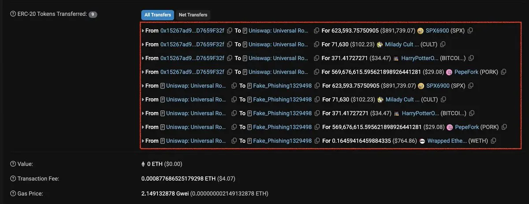Screen dimensions: 529x204
Task: Open the Fake_Phishing1329498 link in the PORK row
Action: (283, 127)
